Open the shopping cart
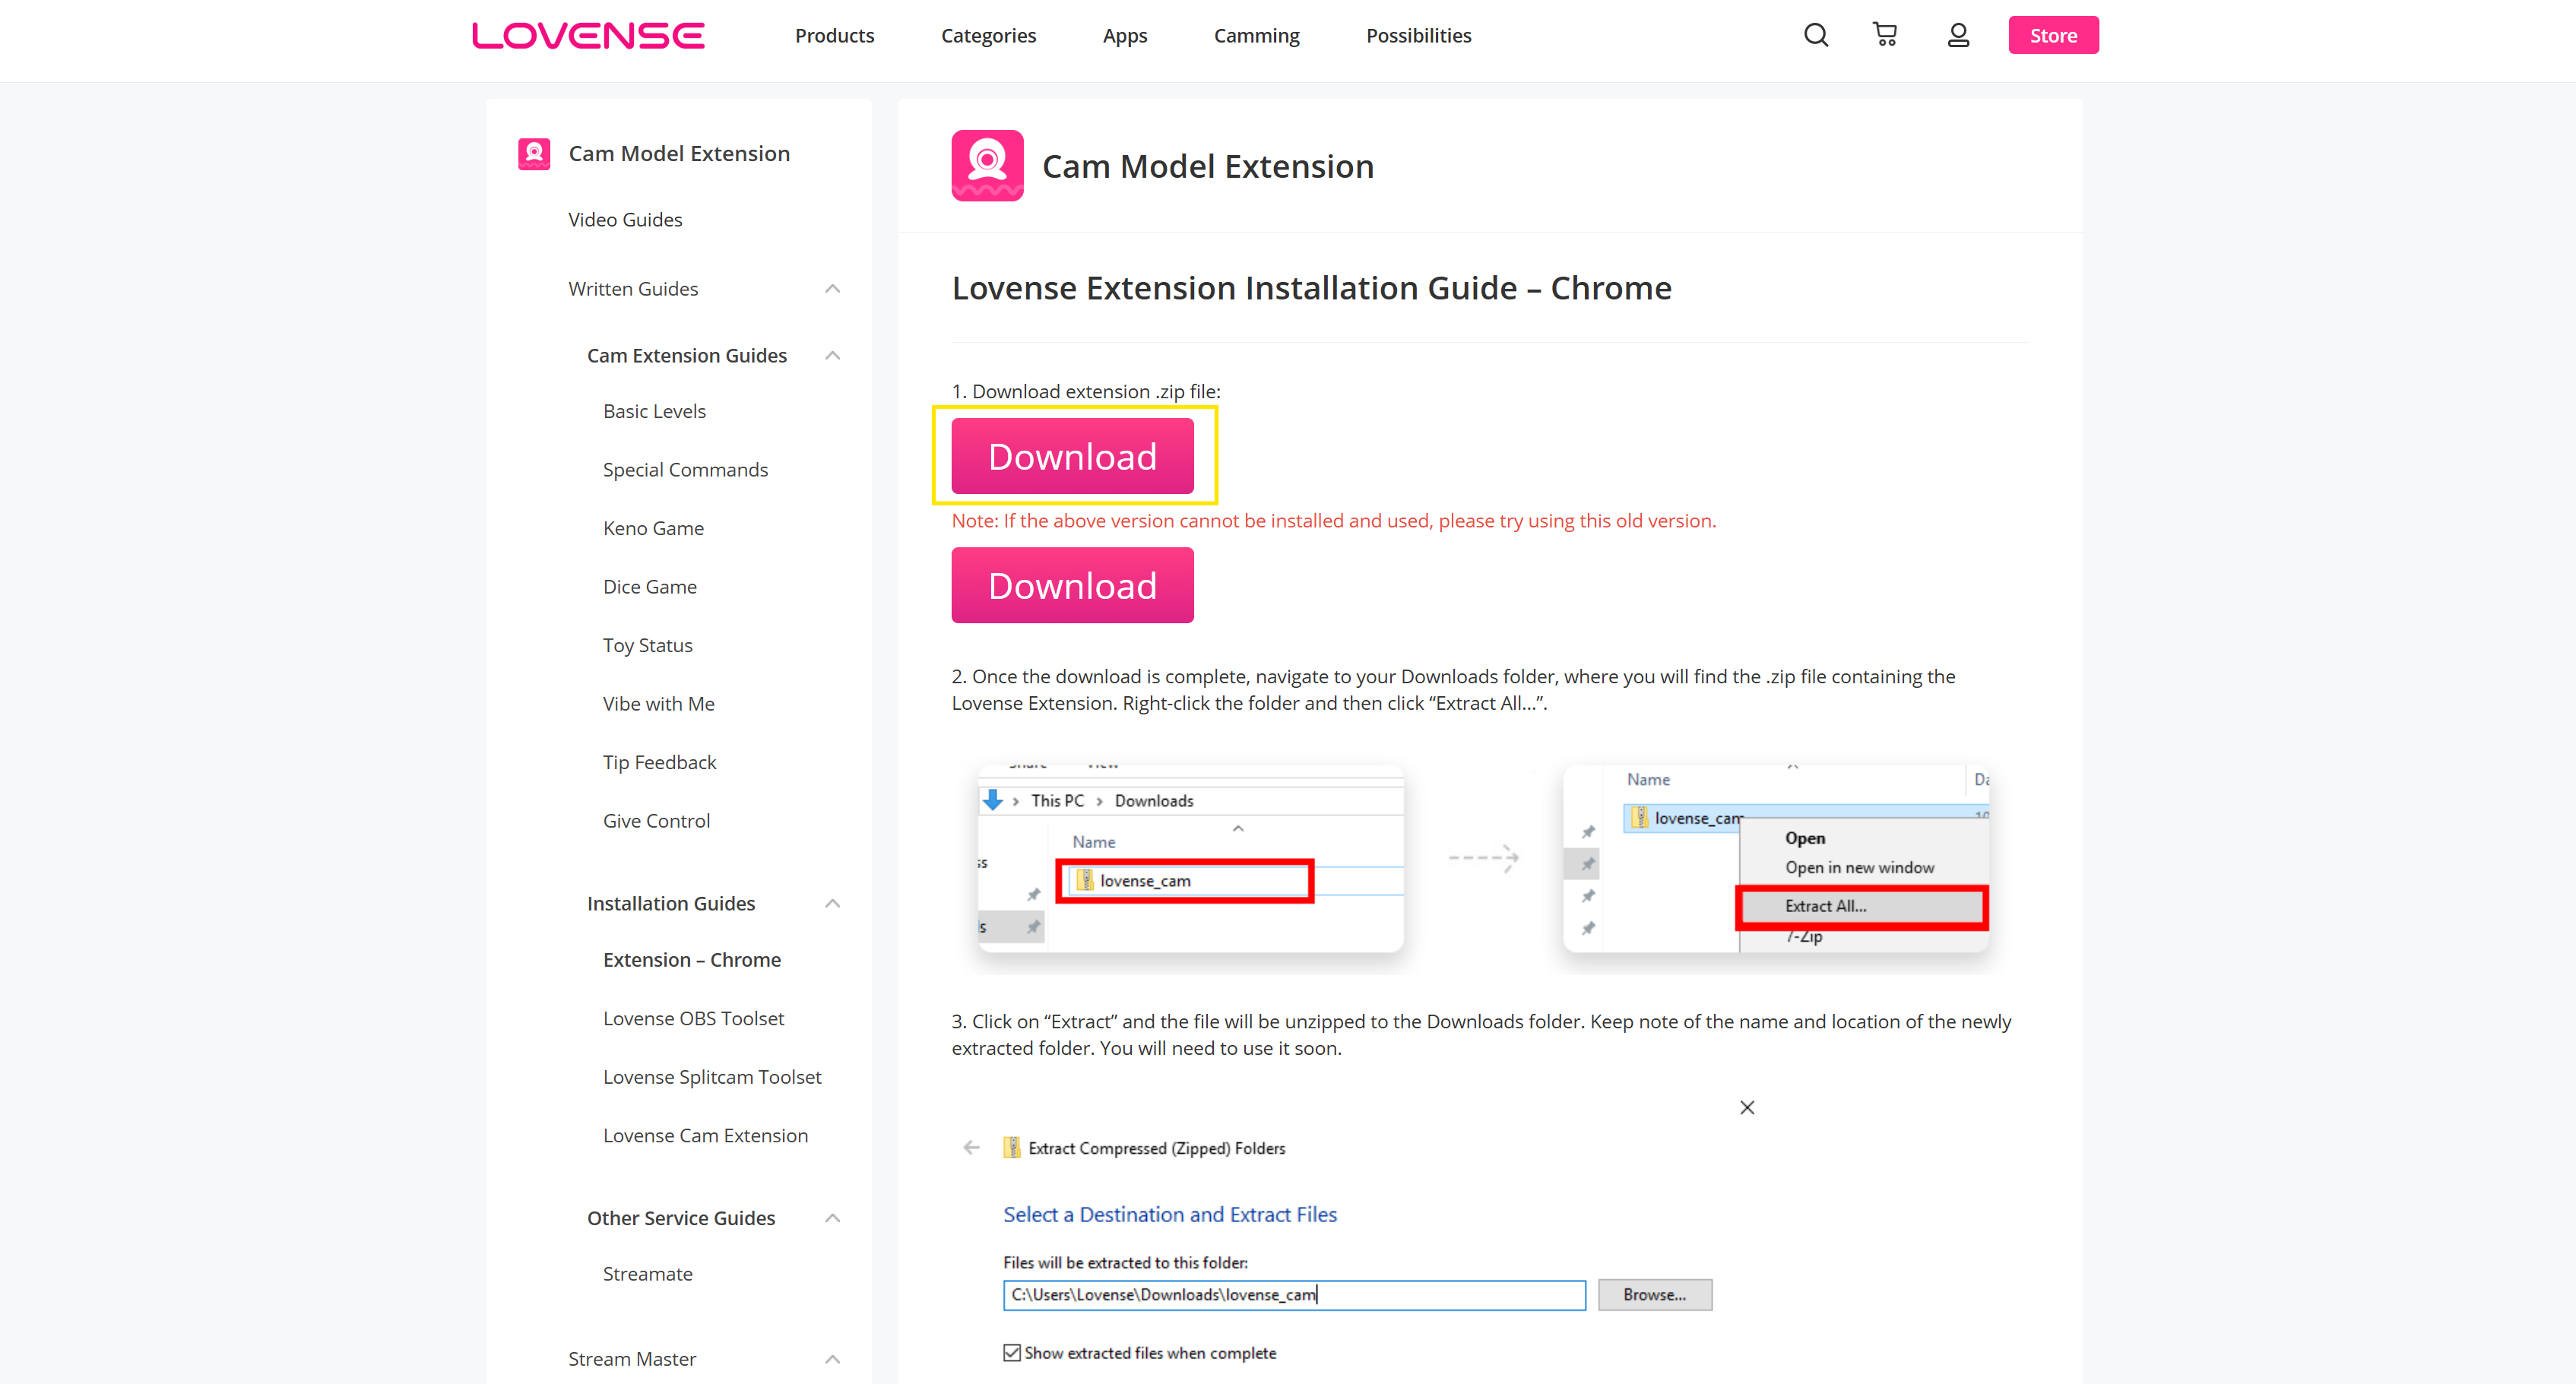Viewport: 2576px width, 1384px height. [x=1885, y=35]
